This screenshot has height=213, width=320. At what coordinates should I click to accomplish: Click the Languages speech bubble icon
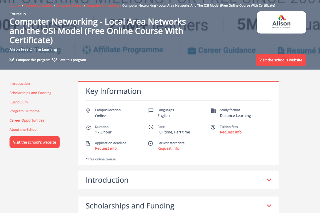pyautogui.click(x=151, y=110)
